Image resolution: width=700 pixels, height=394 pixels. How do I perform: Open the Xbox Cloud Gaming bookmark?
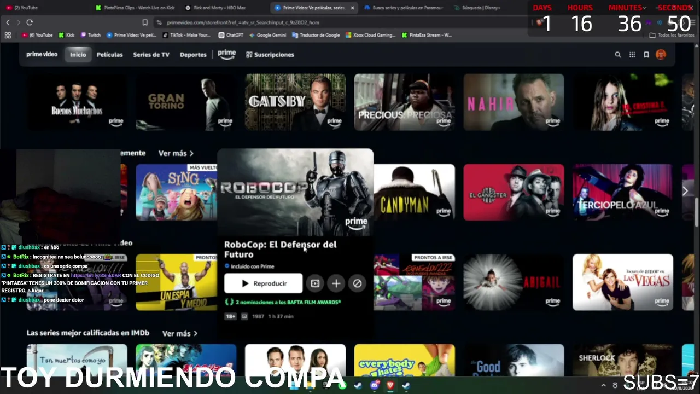tap(370, 35)
